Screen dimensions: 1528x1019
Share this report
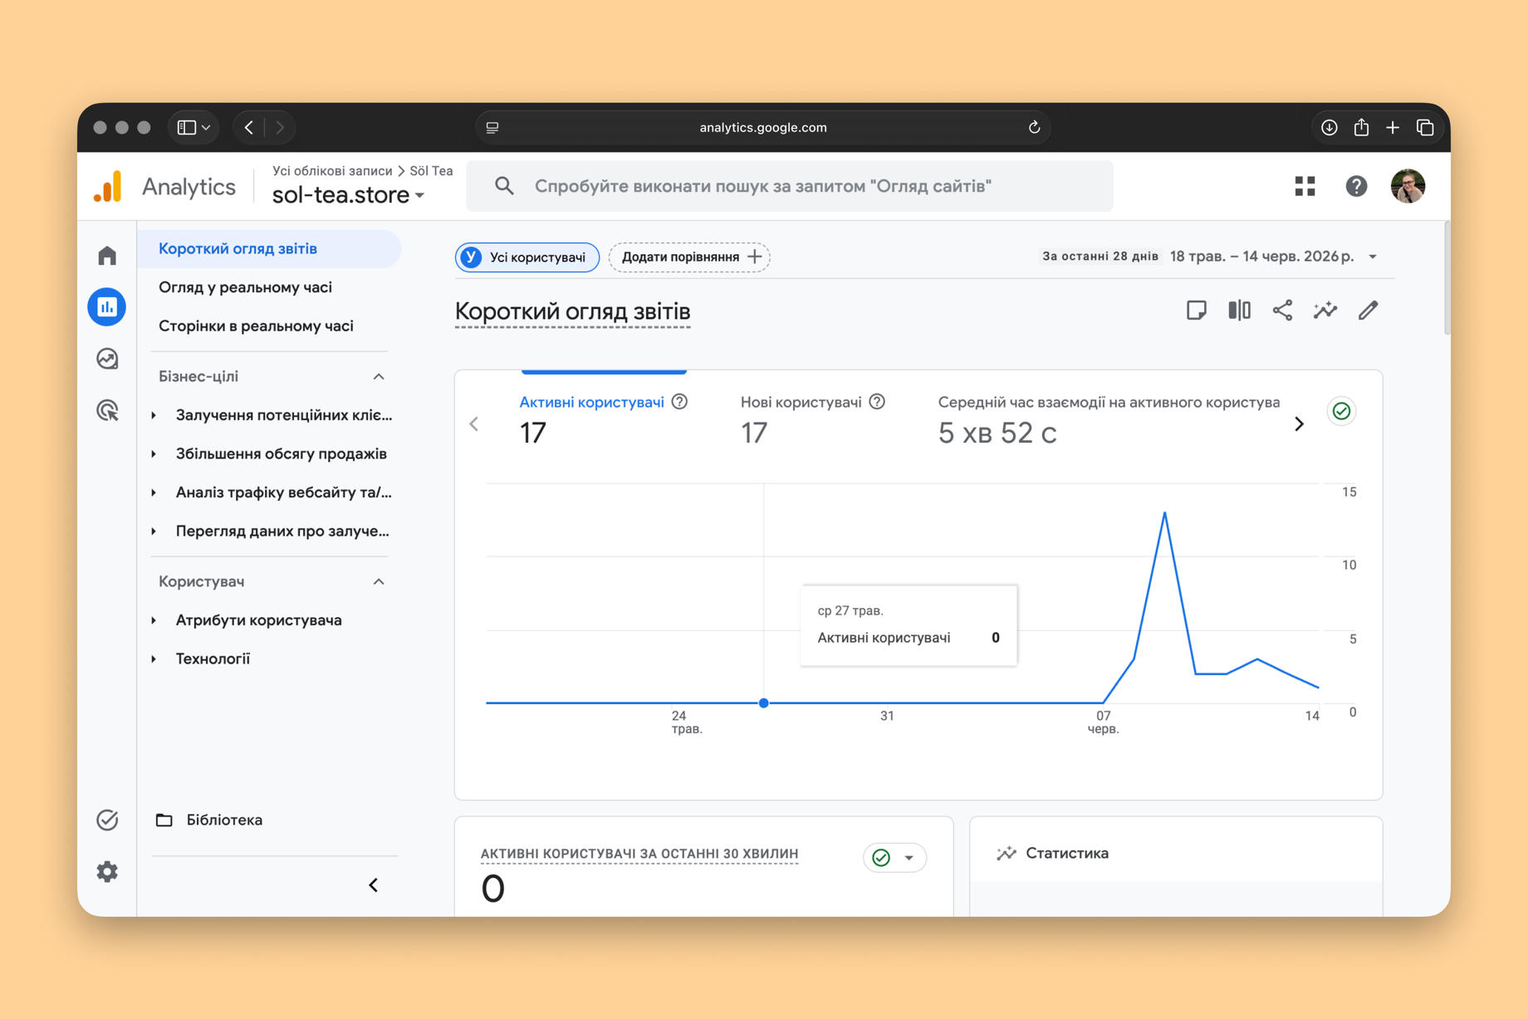pyautogui.click(x=1282, y=311)
